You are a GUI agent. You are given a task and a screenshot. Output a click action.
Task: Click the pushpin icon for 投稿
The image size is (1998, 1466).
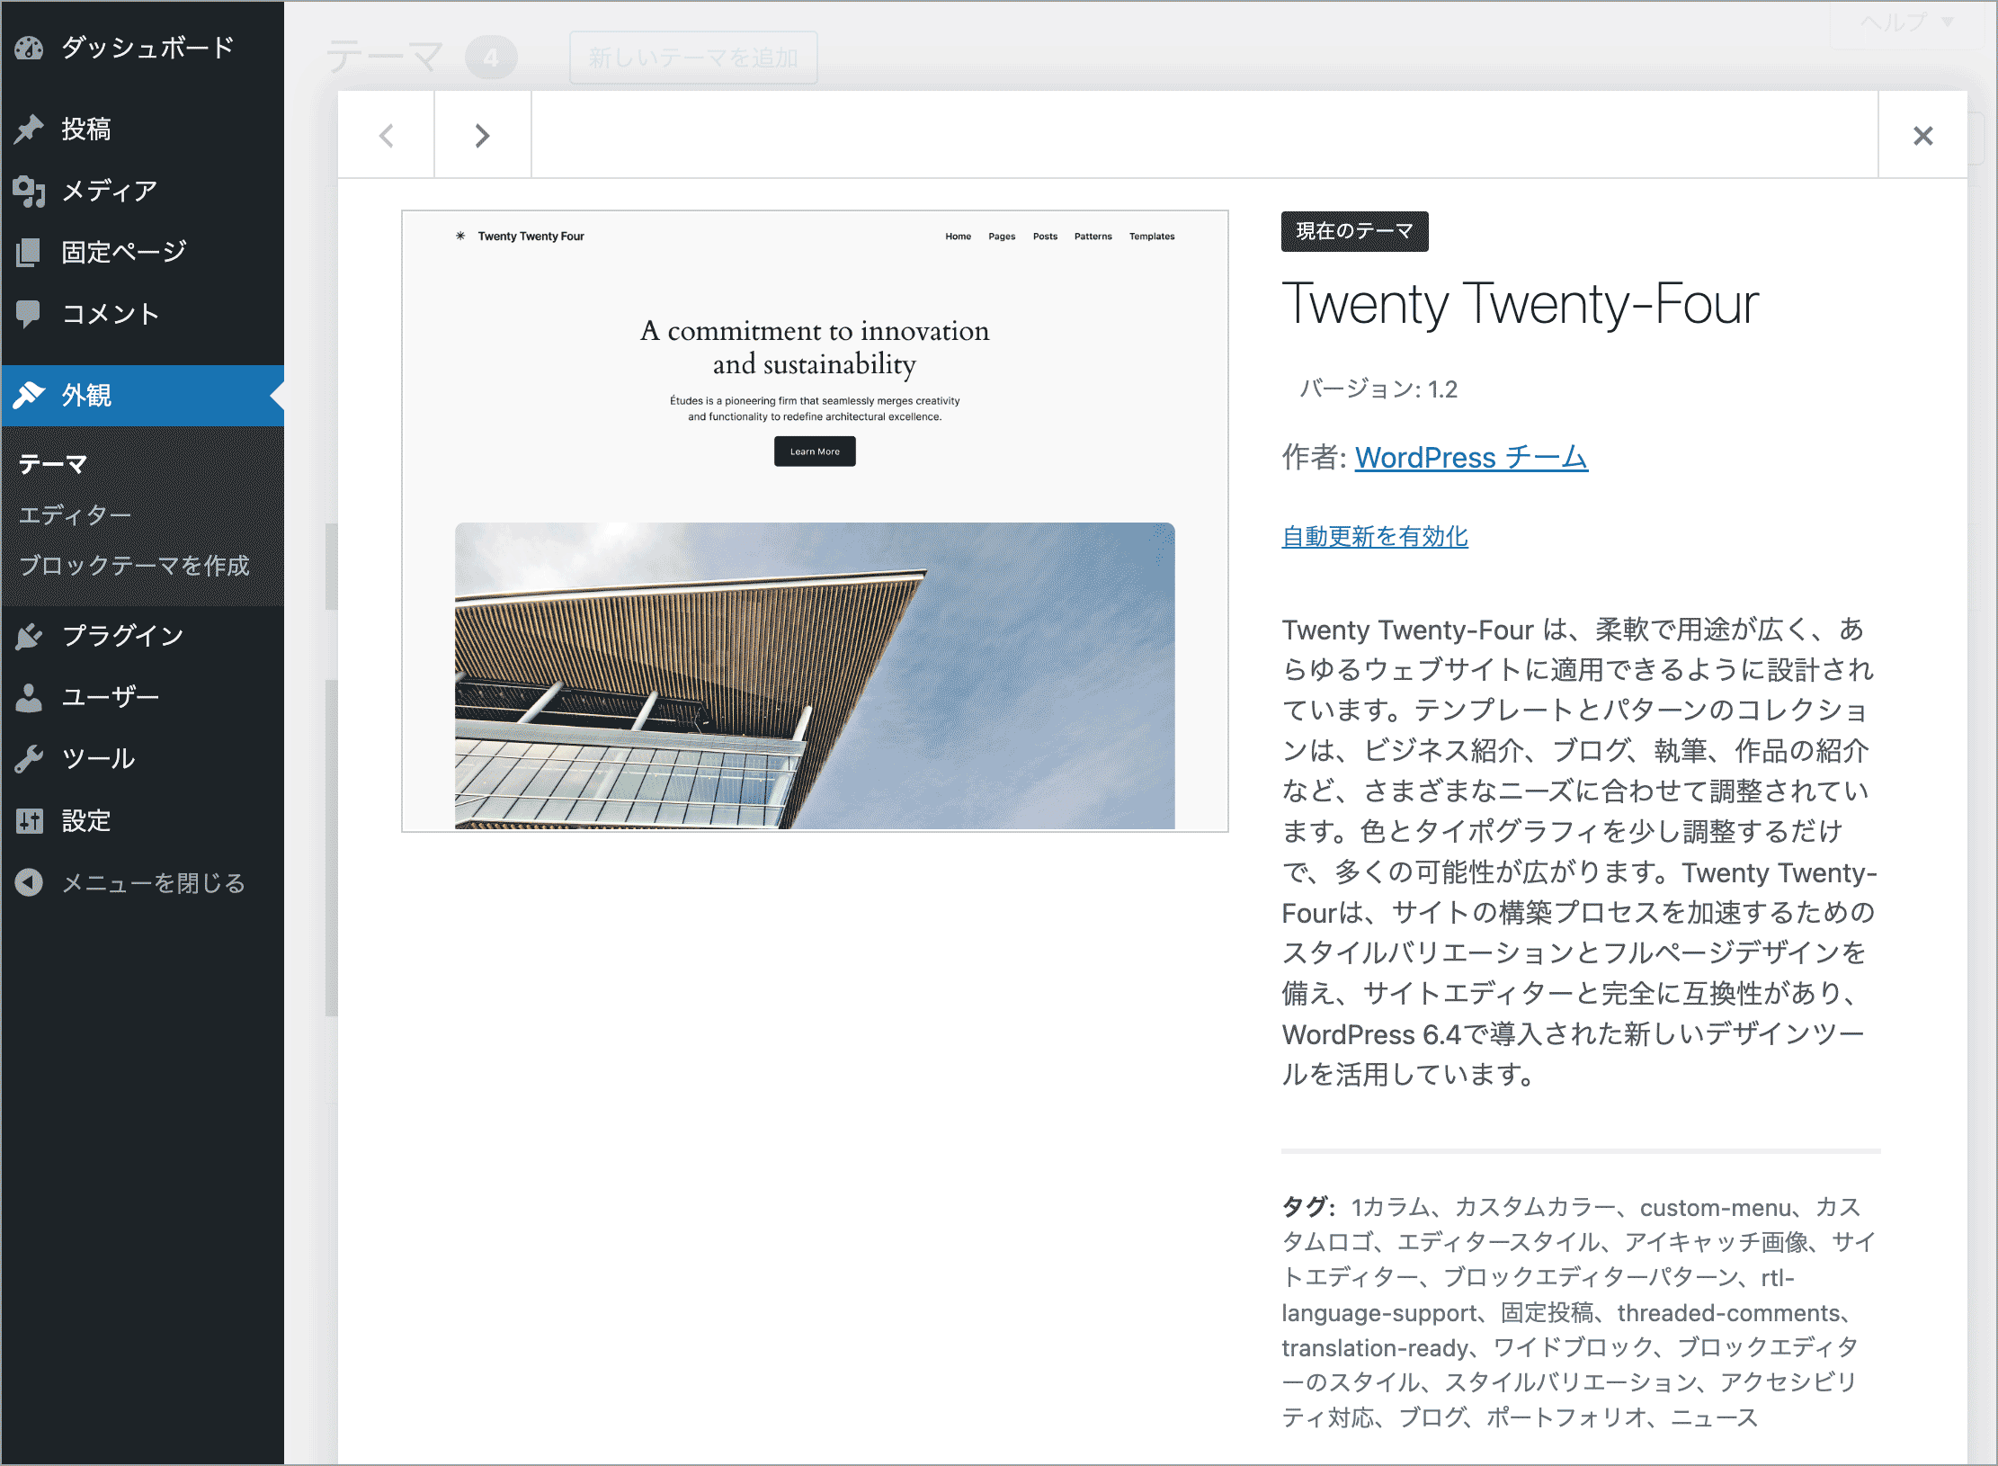coord(29,129)
